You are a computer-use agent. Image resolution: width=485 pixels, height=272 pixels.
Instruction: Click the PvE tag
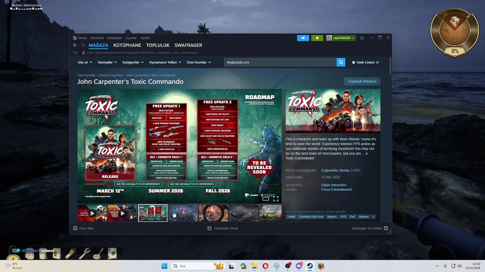353,217
